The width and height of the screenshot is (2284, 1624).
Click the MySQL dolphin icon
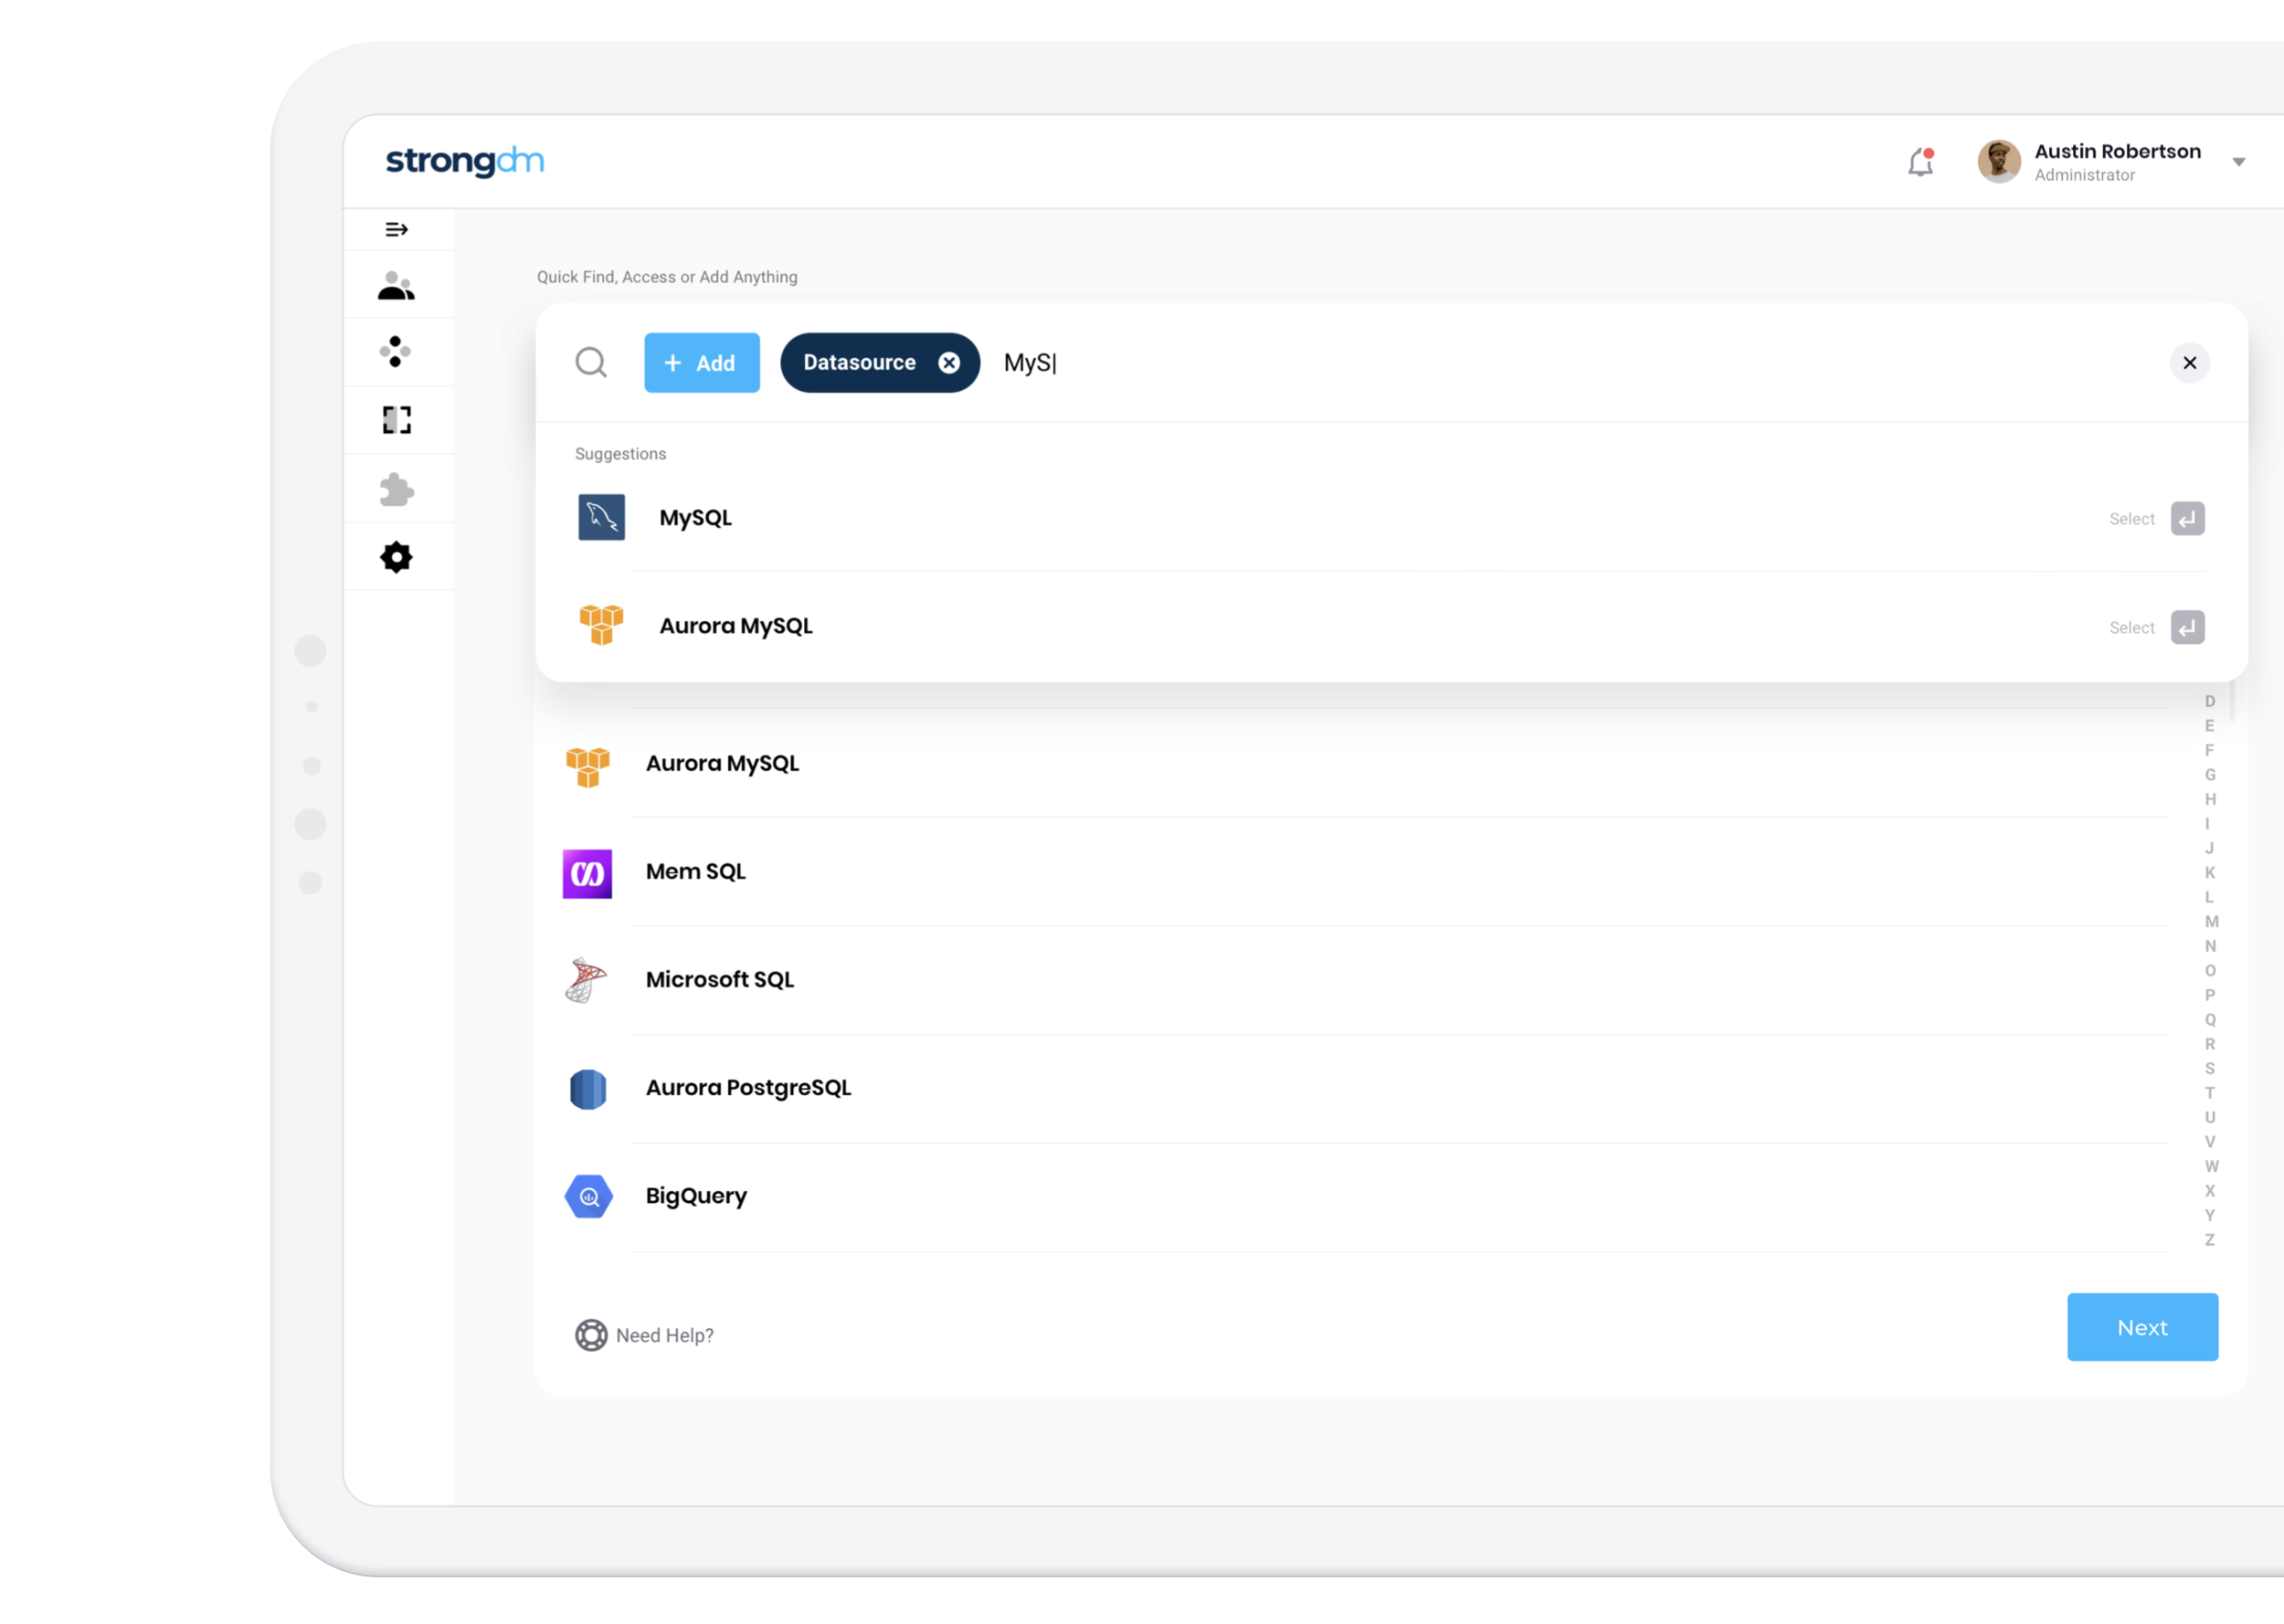601,518
